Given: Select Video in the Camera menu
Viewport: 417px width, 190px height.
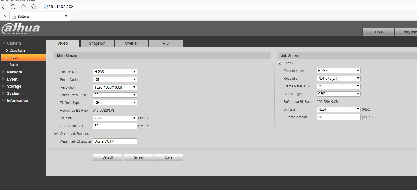Looking at the screenshot, I should pyautogui.click(x=23, y=57).
